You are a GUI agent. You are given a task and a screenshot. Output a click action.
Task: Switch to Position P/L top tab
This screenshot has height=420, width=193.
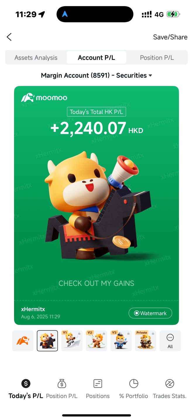(157, 58)
